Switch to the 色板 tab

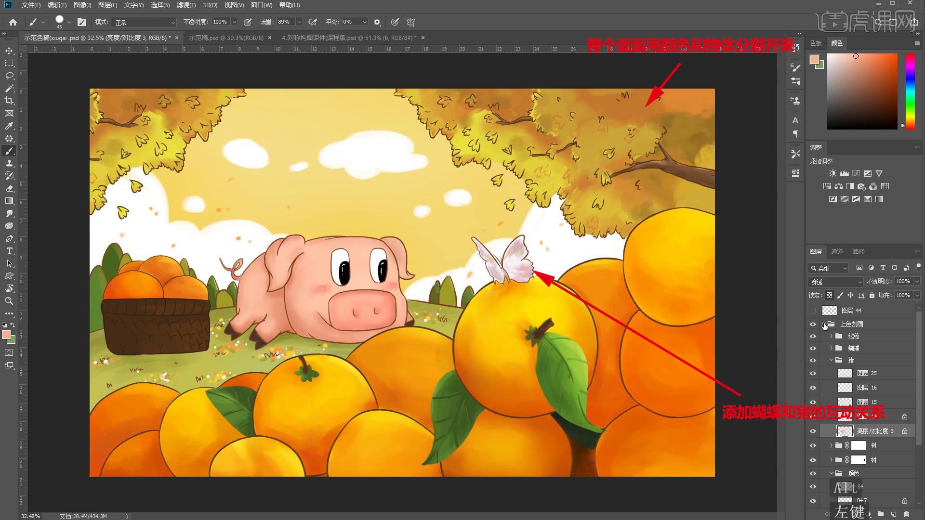(816, 43)
